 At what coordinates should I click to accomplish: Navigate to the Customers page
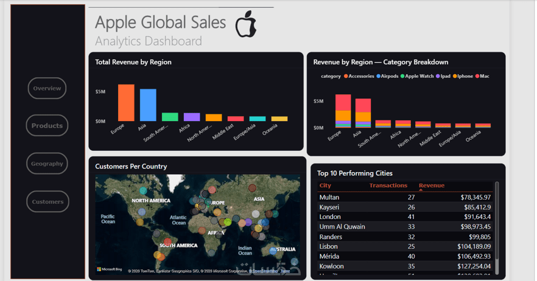click(x=47, y=201)
